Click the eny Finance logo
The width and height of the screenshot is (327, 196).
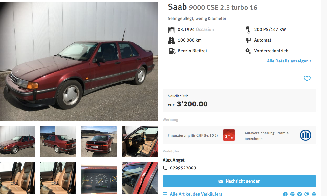click(229, 135)
